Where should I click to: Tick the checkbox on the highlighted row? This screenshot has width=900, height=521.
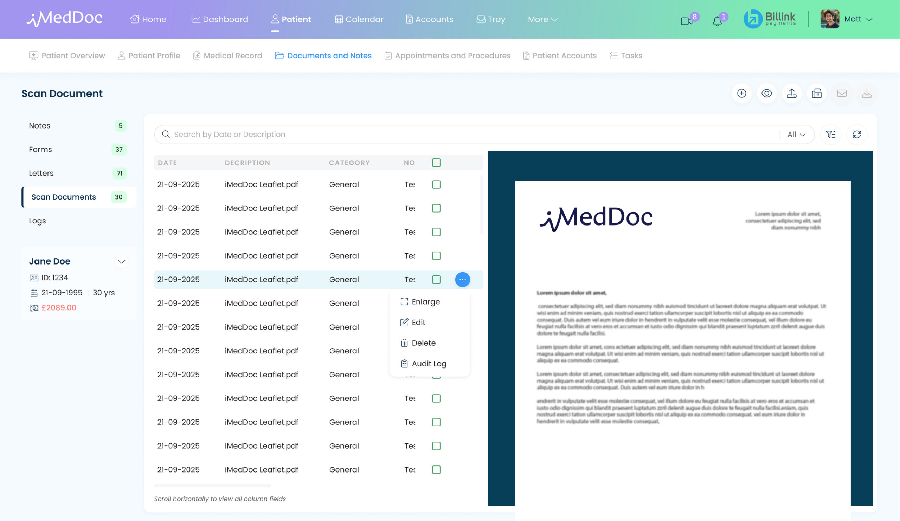(x=436, y=279)
